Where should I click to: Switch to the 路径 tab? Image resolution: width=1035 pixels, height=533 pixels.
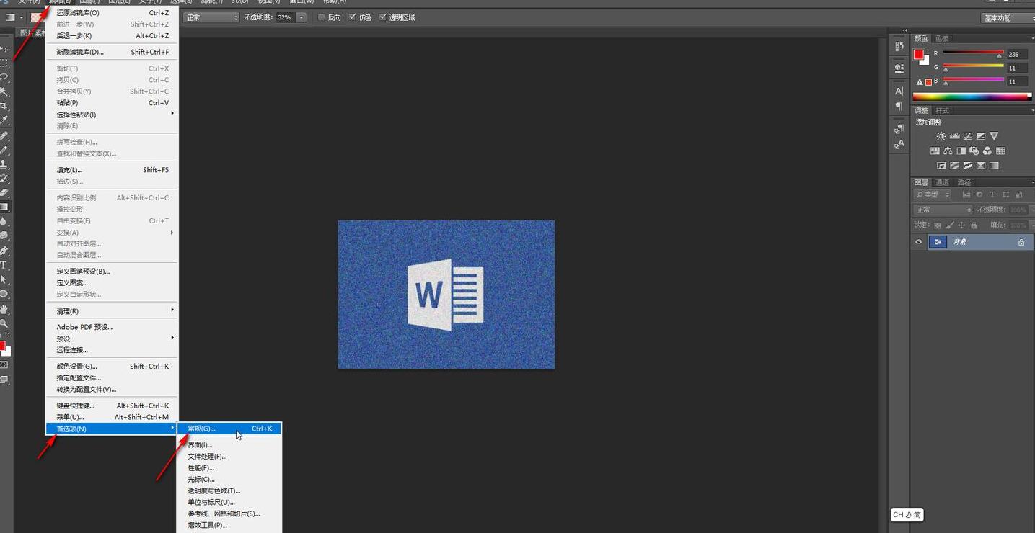[964, 182]
